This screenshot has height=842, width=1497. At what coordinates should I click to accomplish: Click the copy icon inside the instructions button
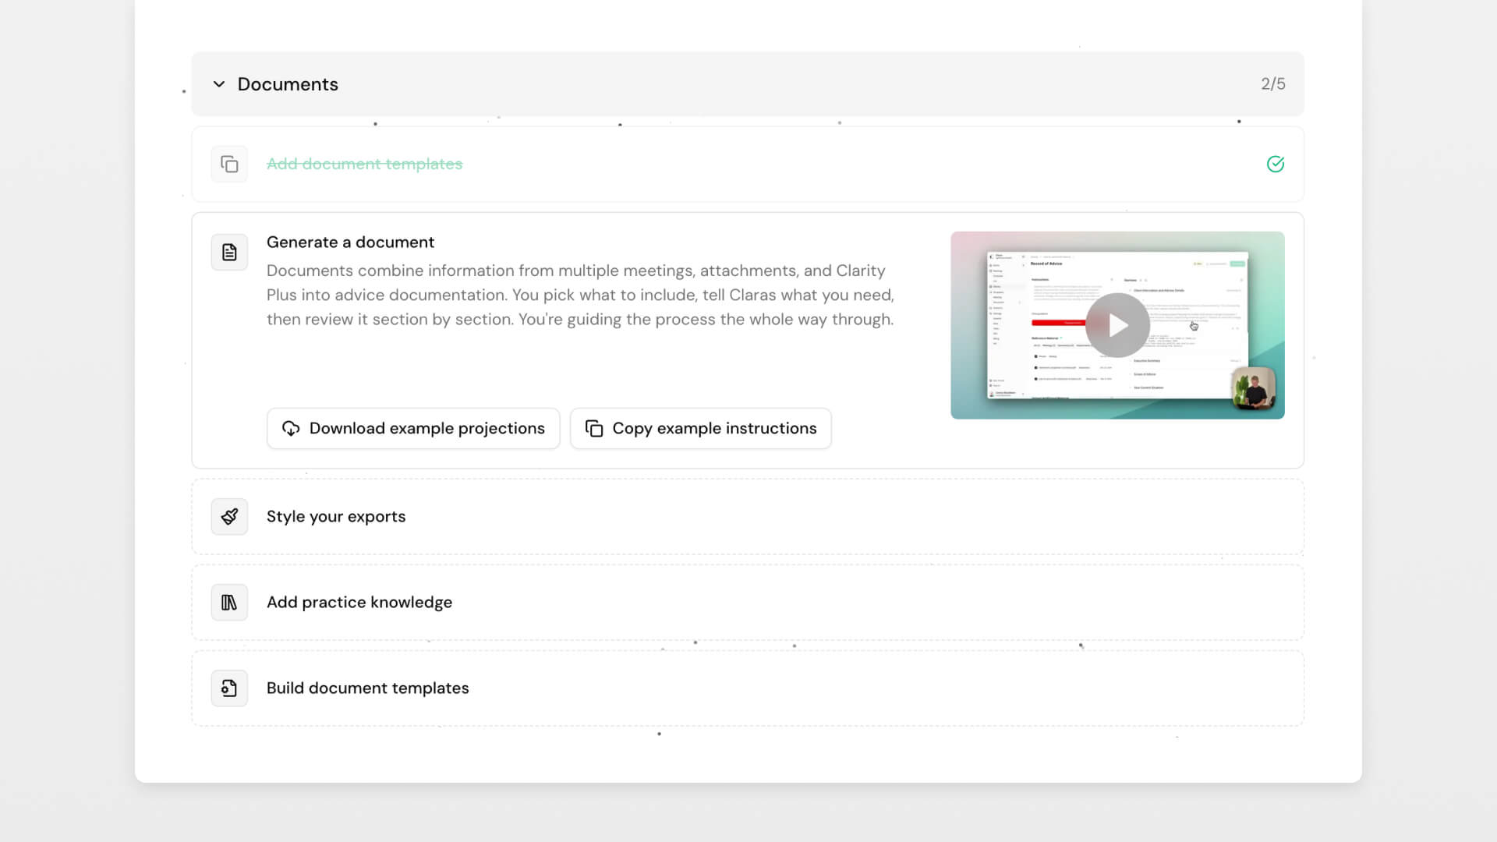click(x=594, y=428)
